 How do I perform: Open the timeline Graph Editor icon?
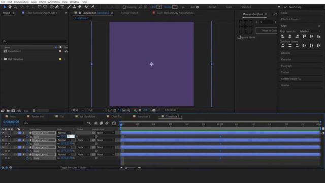(x=114, y=123)
